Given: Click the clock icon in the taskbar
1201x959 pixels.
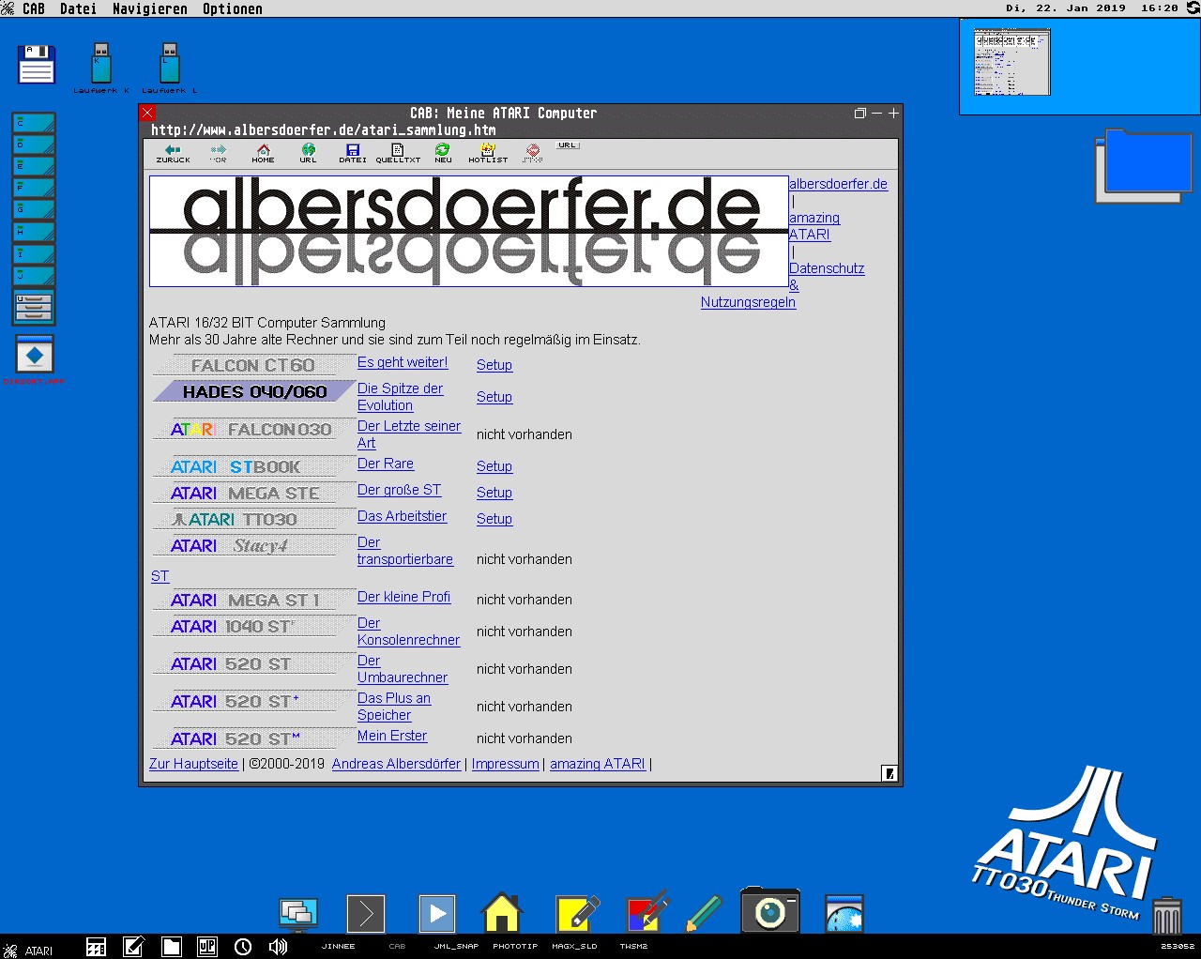Looking at the screenshot, I should pyautogui.click(x=243, y=947).
